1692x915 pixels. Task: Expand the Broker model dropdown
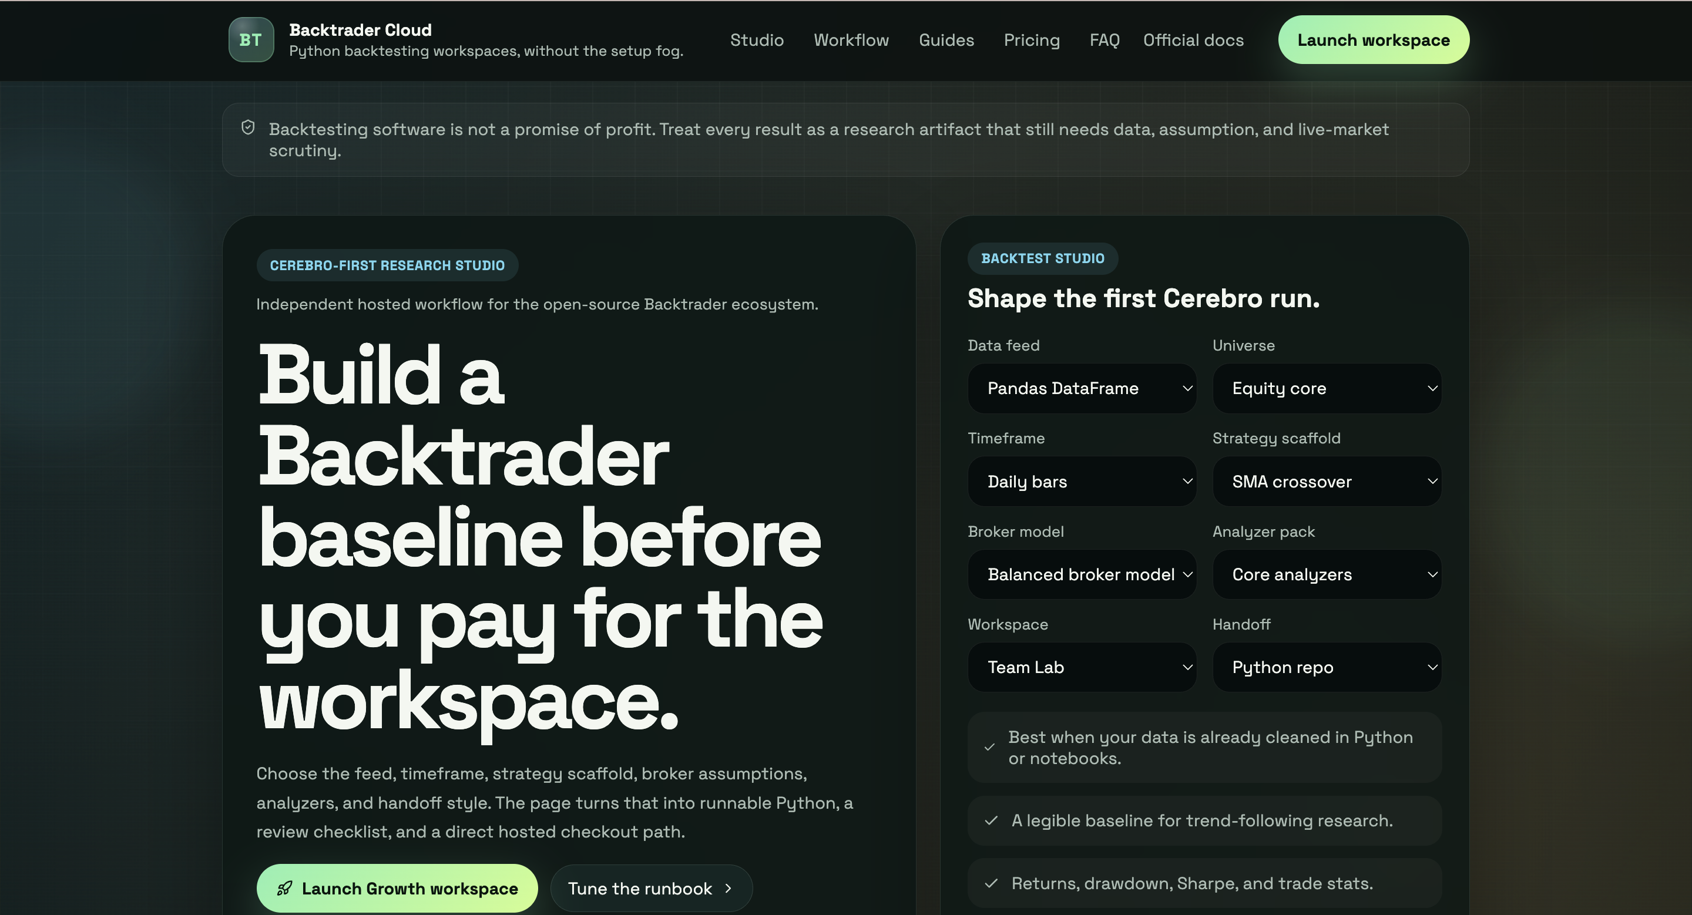coord(1082,574)
